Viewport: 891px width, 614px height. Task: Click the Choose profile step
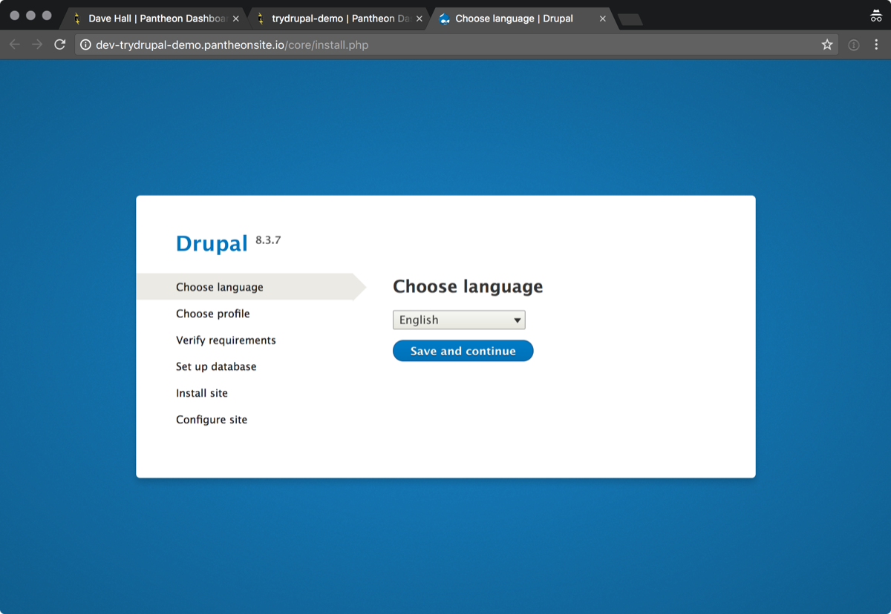tap(213, 314)
